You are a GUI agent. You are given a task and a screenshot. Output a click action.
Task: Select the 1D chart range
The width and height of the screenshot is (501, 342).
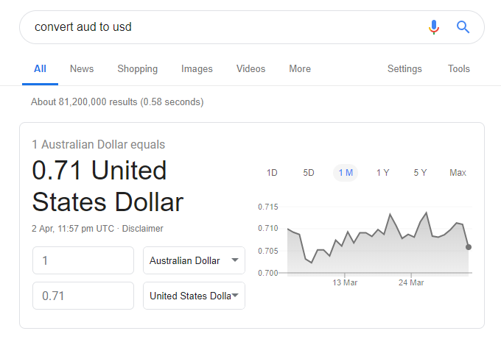[x=272, y=173]
